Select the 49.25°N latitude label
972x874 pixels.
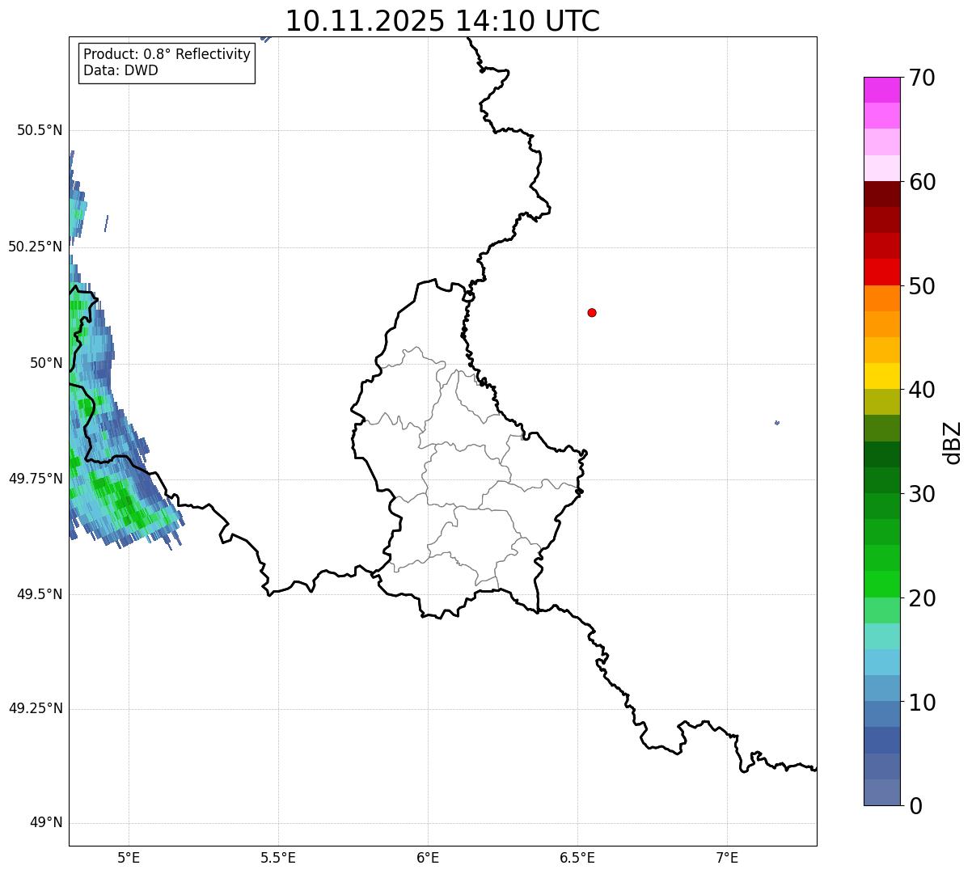coord(36,708)
